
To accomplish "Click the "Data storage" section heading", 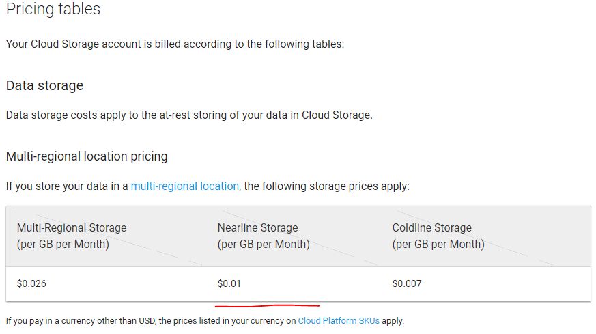I will 44,85.
